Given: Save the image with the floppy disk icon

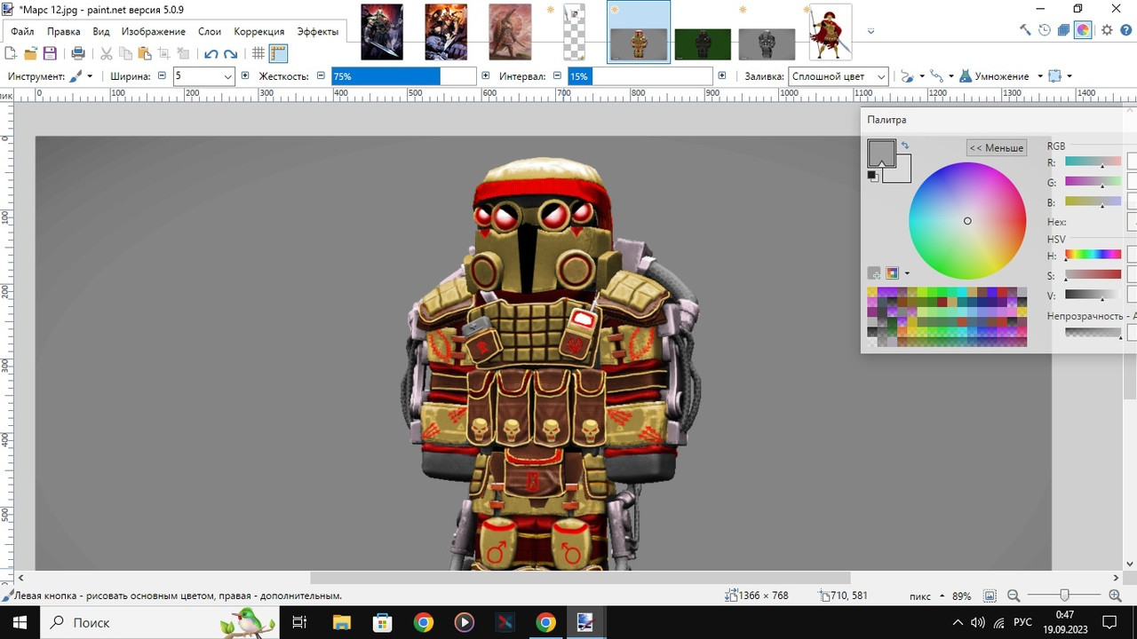Looking at the screenshot, I should (x=50, y=53).
